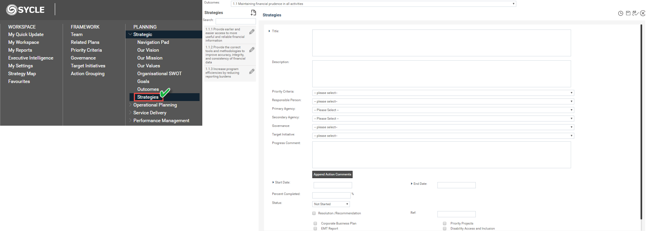Open the Primary Agency dropdown

(x=443, y=110)
